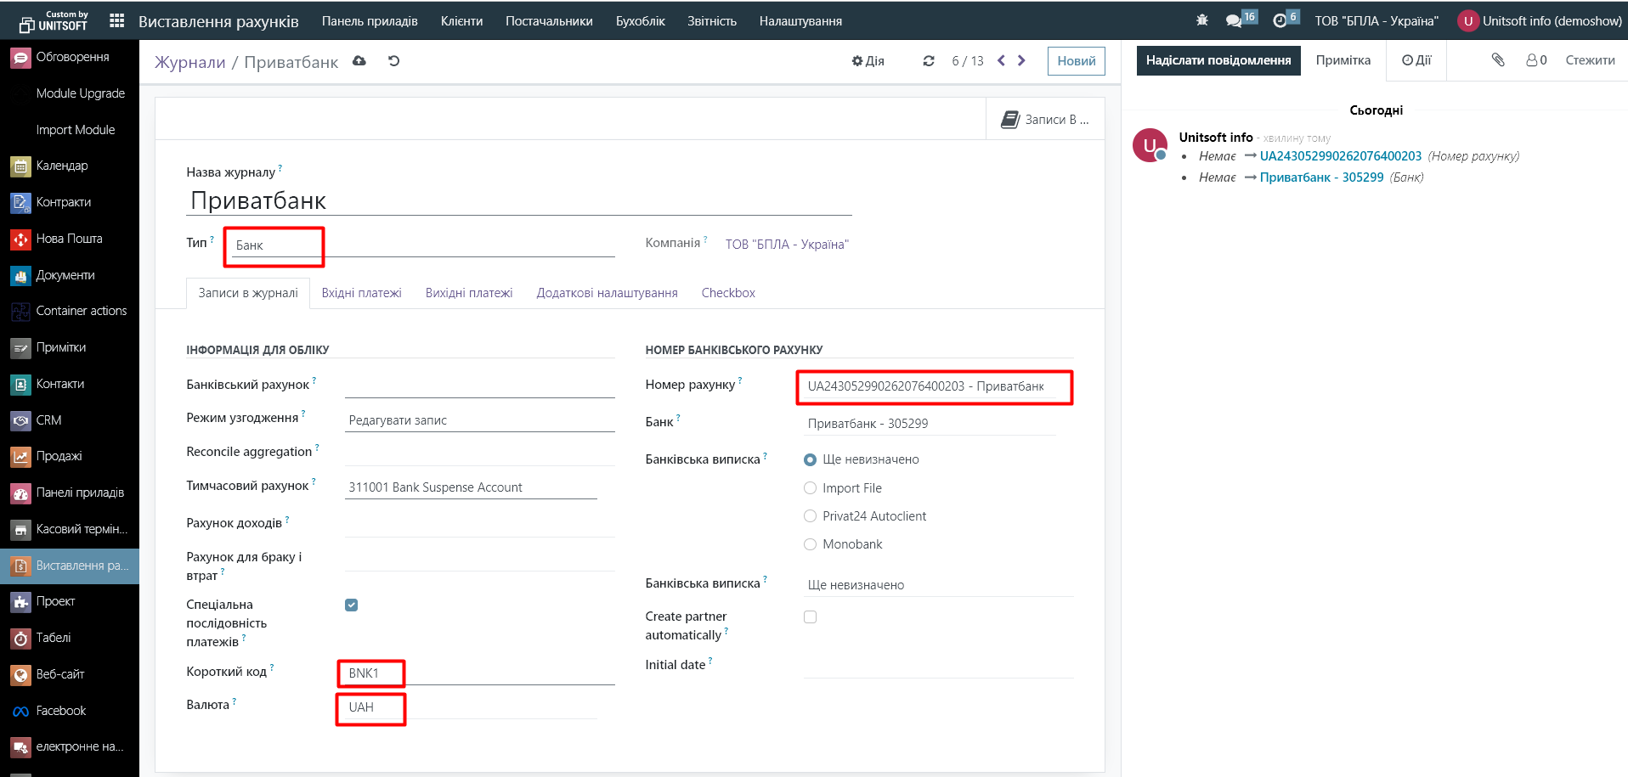Click the paperclip attachments icon
Image resolution: width=1628 pixels, height=777 pixels.
[x=1497, y=60]
